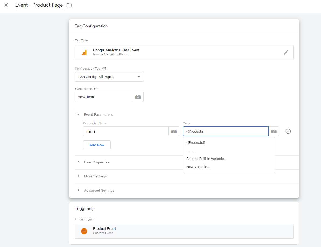Close the tag editor with X
The height and width of the screenshot is (247, 321).
click(x=6, y=5)
